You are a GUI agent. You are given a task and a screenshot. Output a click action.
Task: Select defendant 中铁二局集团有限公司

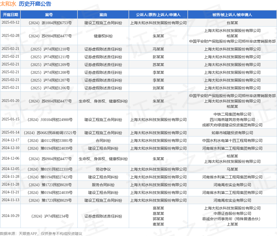coord(232,114)
